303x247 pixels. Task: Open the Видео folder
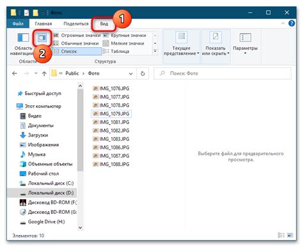tap(31, 116)
